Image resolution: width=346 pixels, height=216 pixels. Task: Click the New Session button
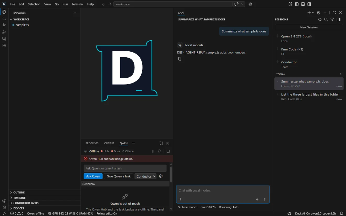(309, 27)
